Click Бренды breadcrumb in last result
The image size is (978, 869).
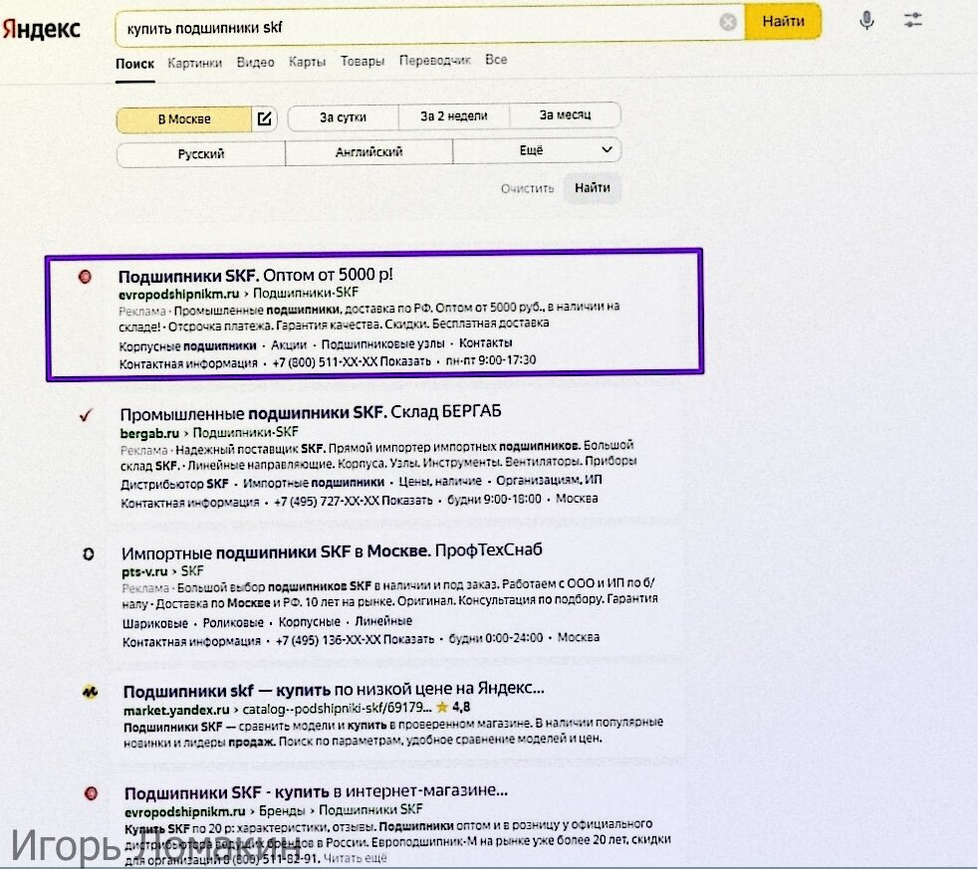pos(281,810)
